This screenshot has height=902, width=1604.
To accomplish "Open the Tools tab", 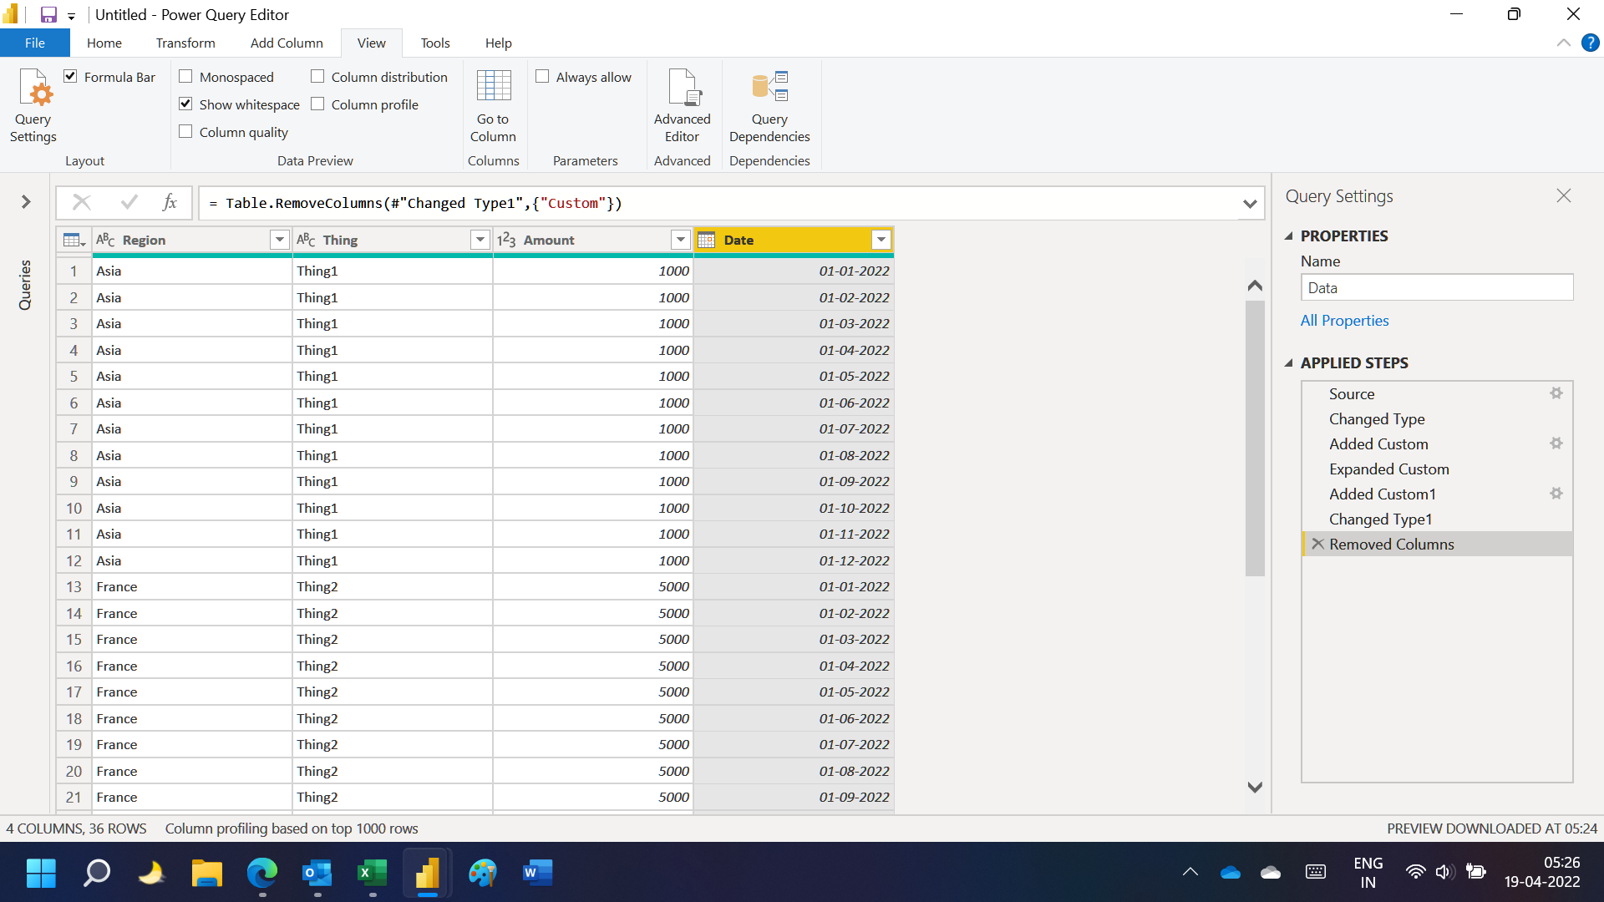I will click(435, 43).
